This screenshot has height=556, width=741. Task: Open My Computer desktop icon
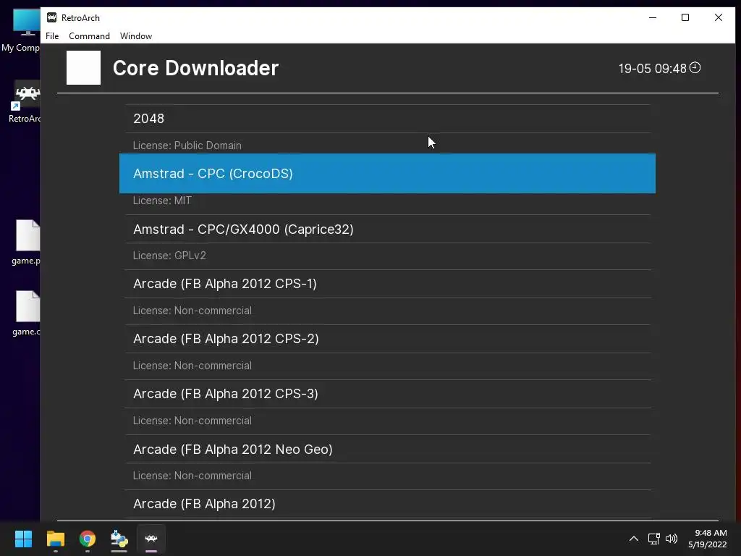tap(22, 30)
